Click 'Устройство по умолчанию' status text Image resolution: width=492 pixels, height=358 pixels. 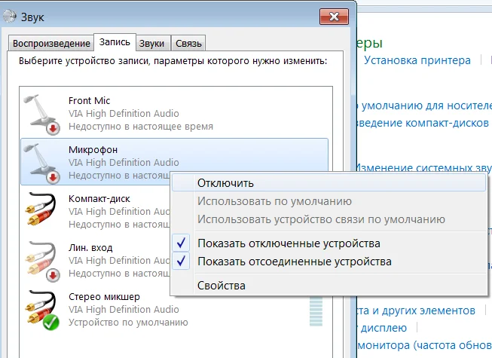[x=128, y=323]
